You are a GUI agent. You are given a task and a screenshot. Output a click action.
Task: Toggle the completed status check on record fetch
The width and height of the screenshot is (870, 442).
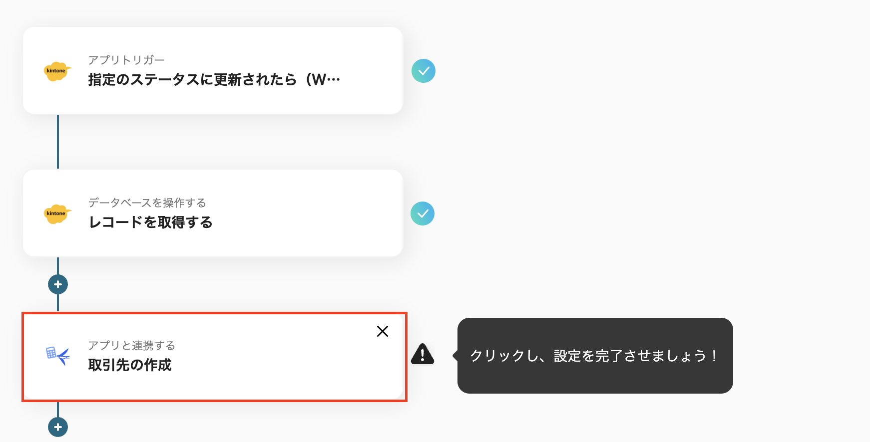coord(423,214)
